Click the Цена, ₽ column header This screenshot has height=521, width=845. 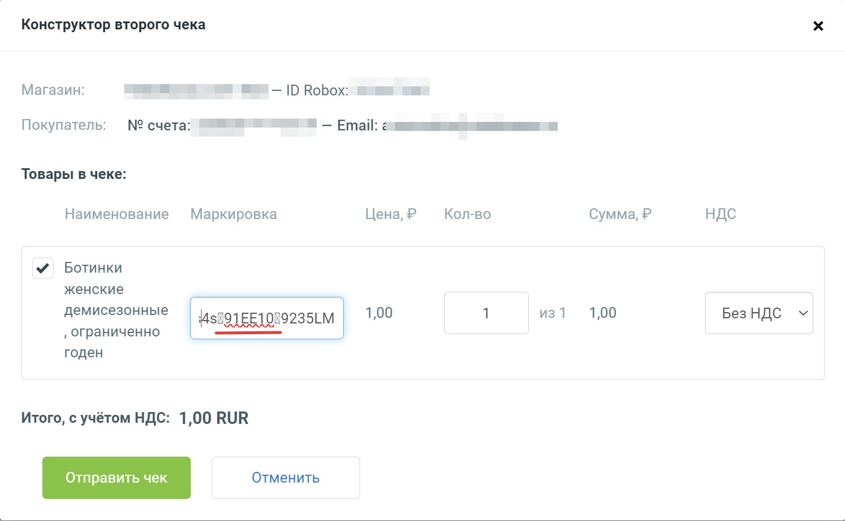pos(391,214)
